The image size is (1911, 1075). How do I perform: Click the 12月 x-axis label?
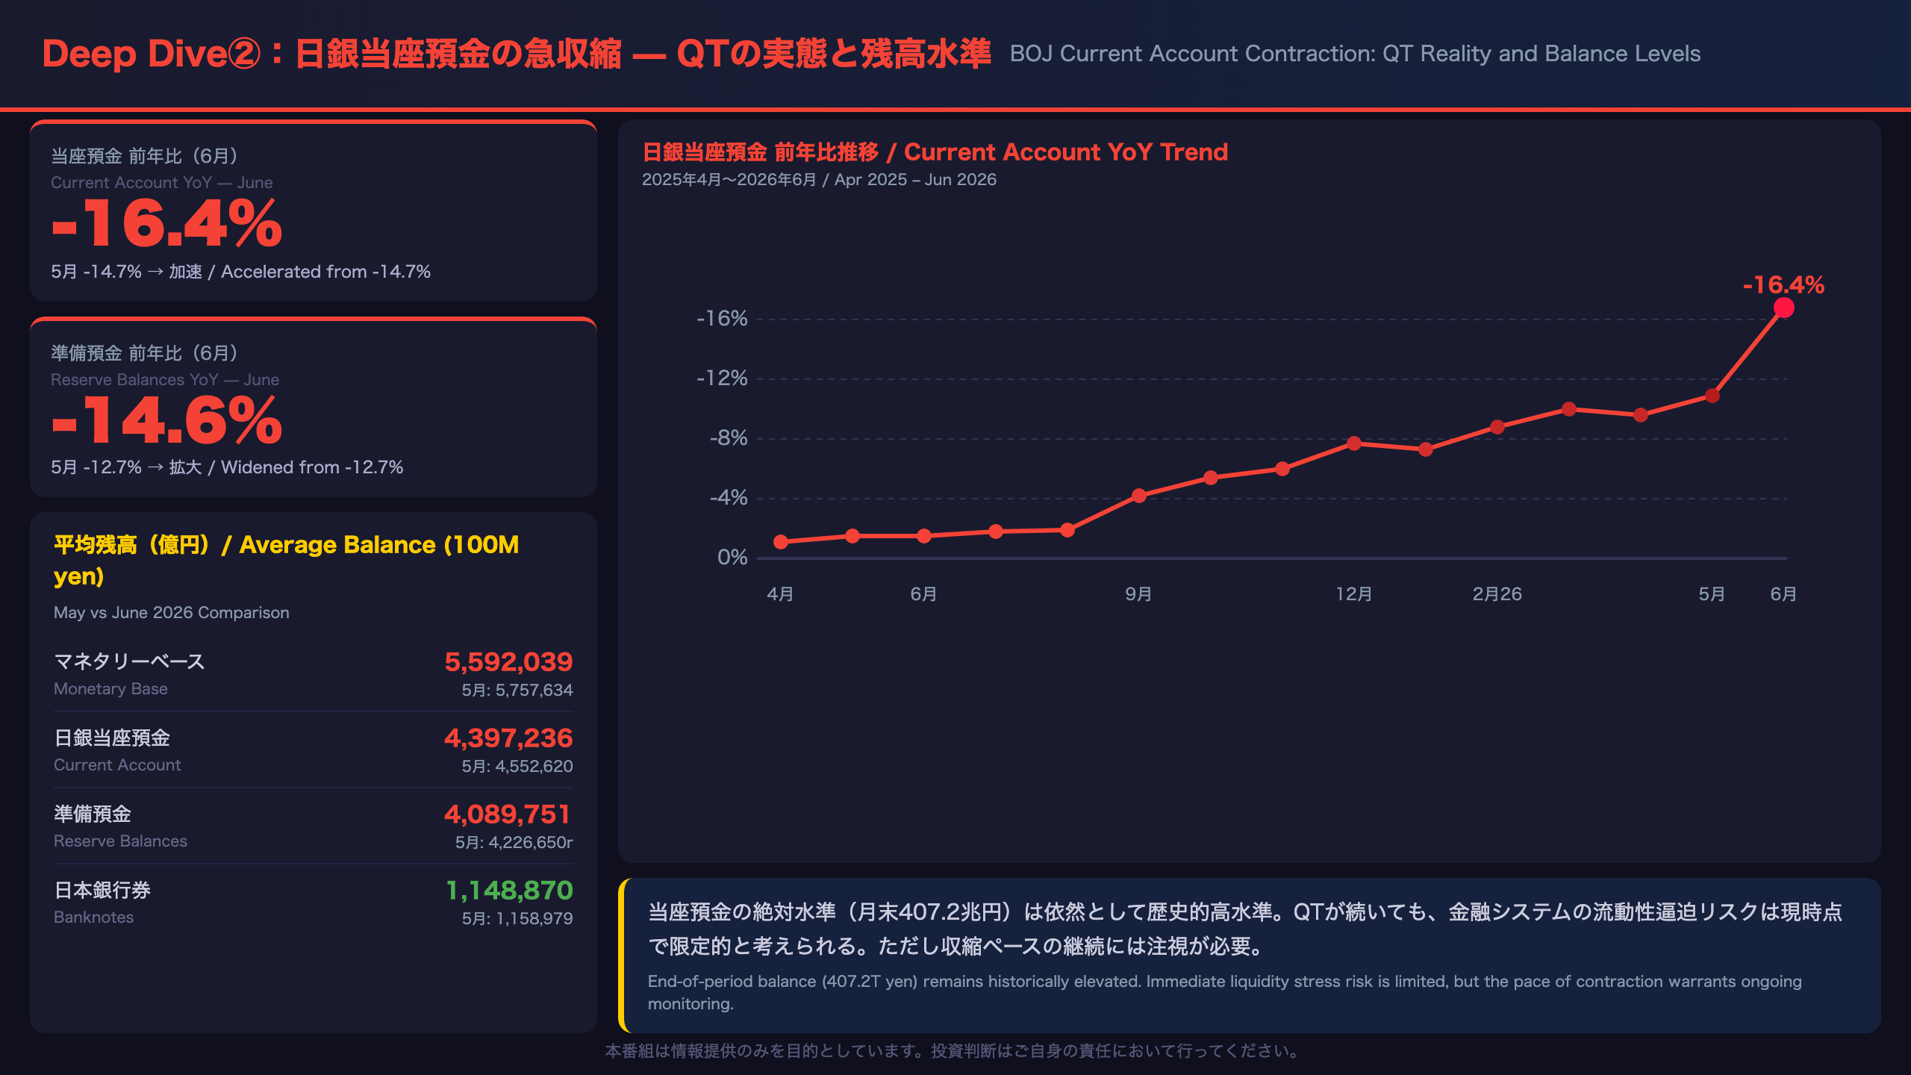point(1353,594)
